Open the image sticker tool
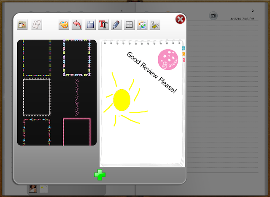Viewport: 270px width, 197px height. [142, 25]
